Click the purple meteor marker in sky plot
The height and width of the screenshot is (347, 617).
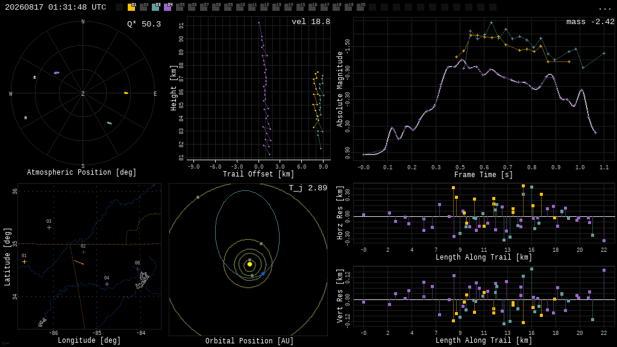point(57,73)
